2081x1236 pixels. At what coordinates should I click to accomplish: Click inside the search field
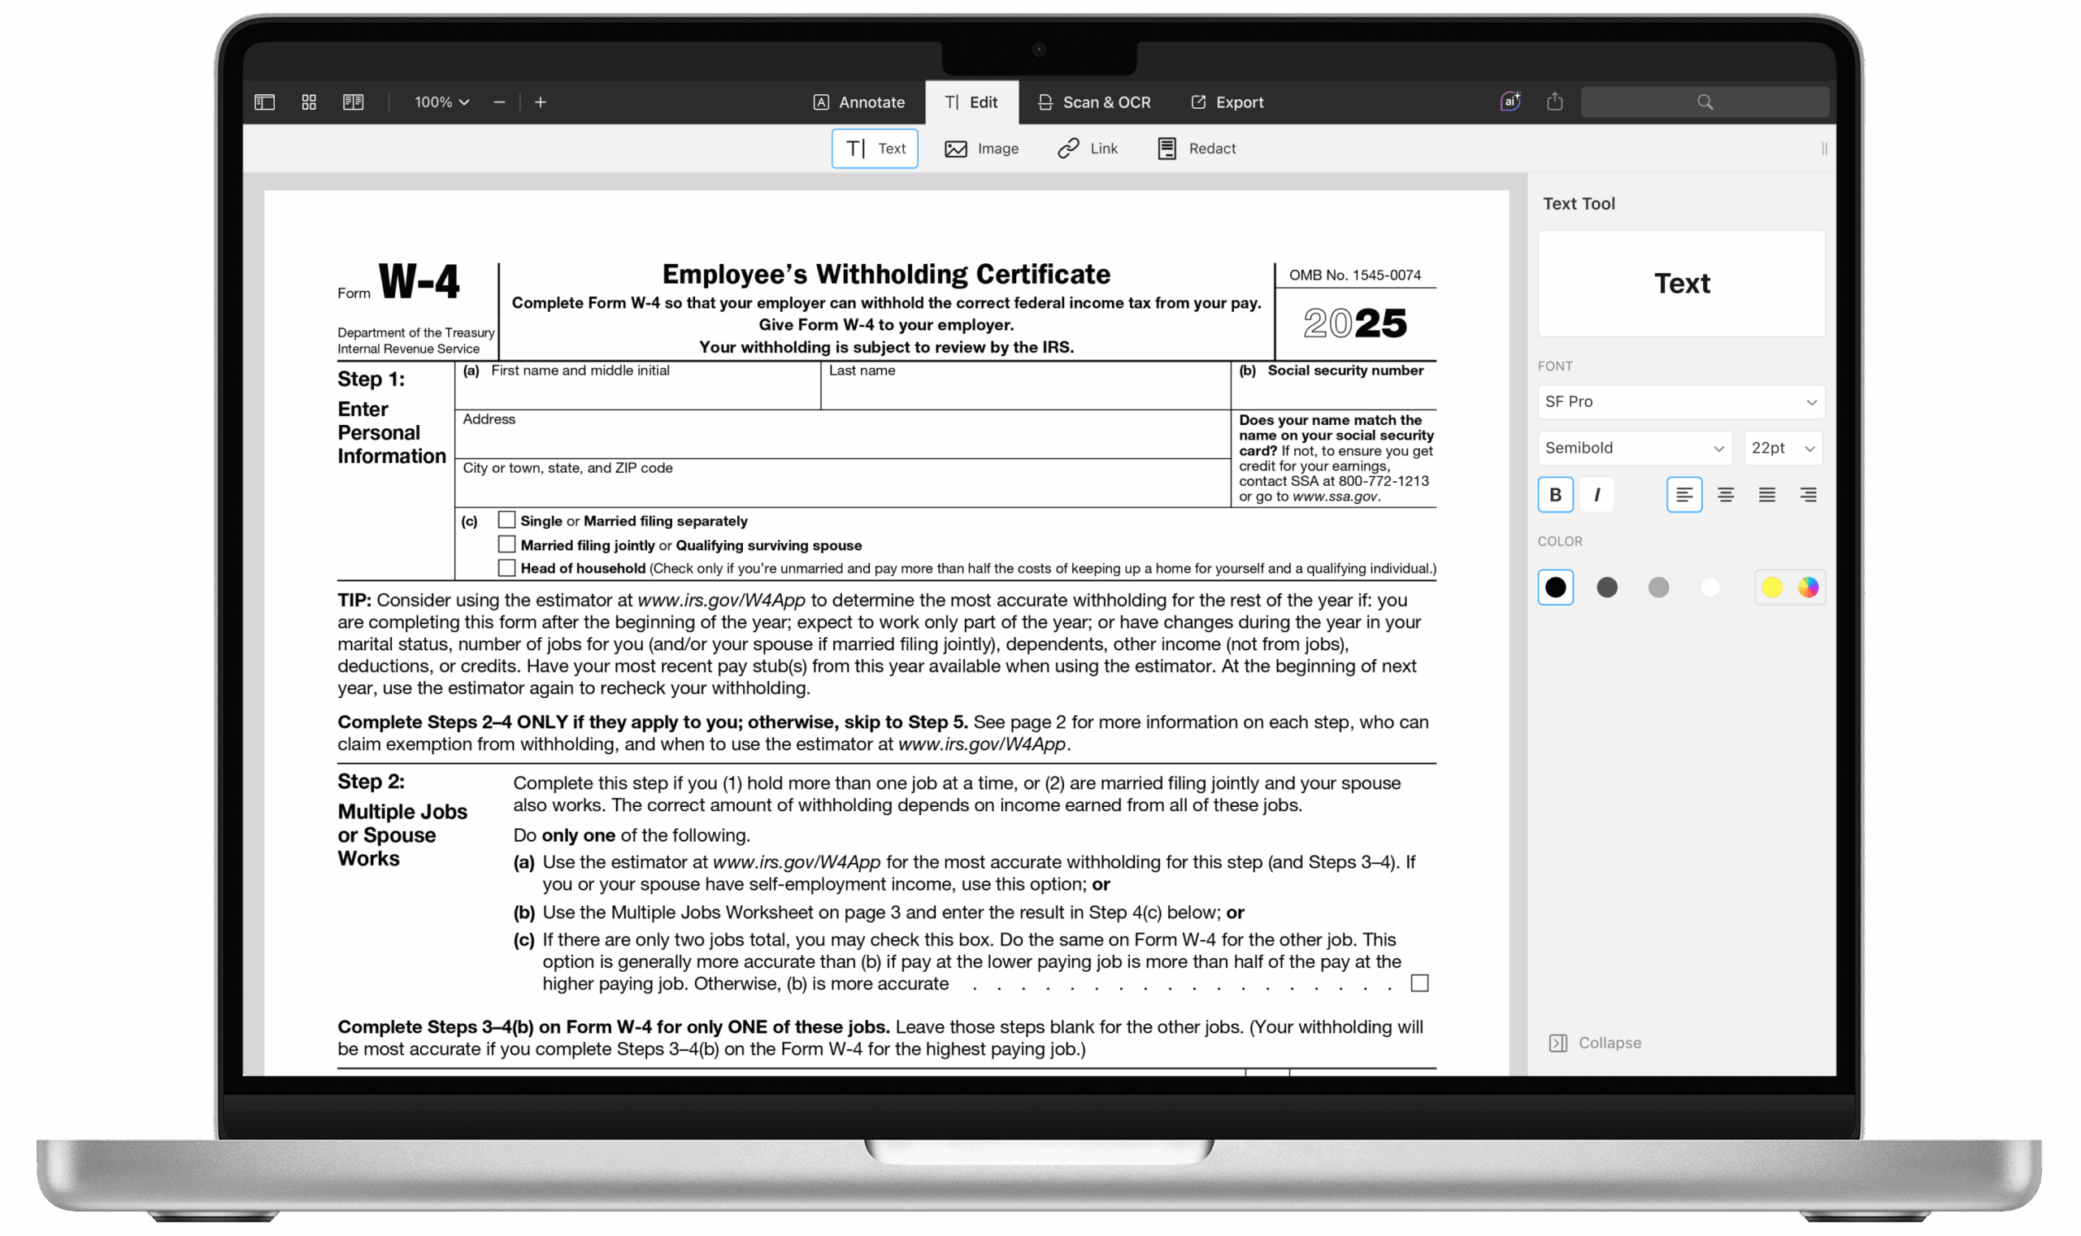click(1705, 101)
